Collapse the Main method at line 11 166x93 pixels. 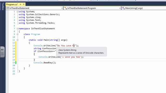click(17, 40)
